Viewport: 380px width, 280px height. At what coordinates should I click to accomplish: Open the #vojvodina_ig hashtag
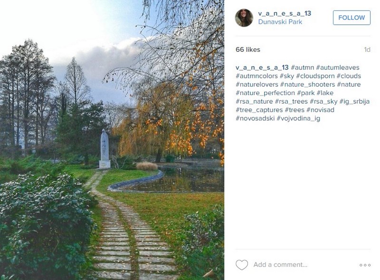pos(298,118)
